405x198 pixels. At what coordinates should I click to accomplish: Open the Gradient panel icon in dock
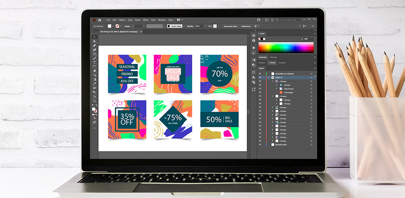(x=254, y=60)
